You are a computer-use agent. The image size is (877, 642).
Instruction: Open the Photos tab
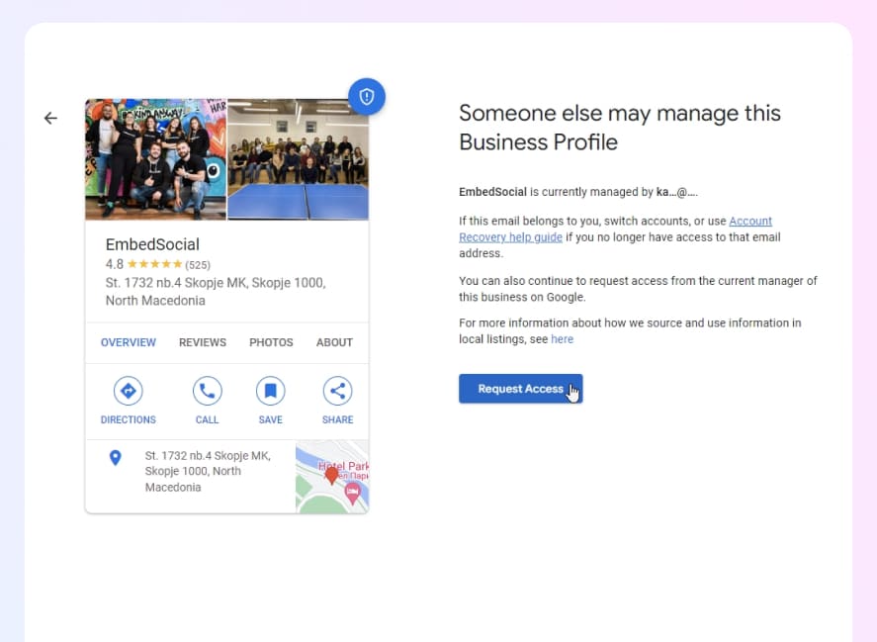click(x=271, y=342)
